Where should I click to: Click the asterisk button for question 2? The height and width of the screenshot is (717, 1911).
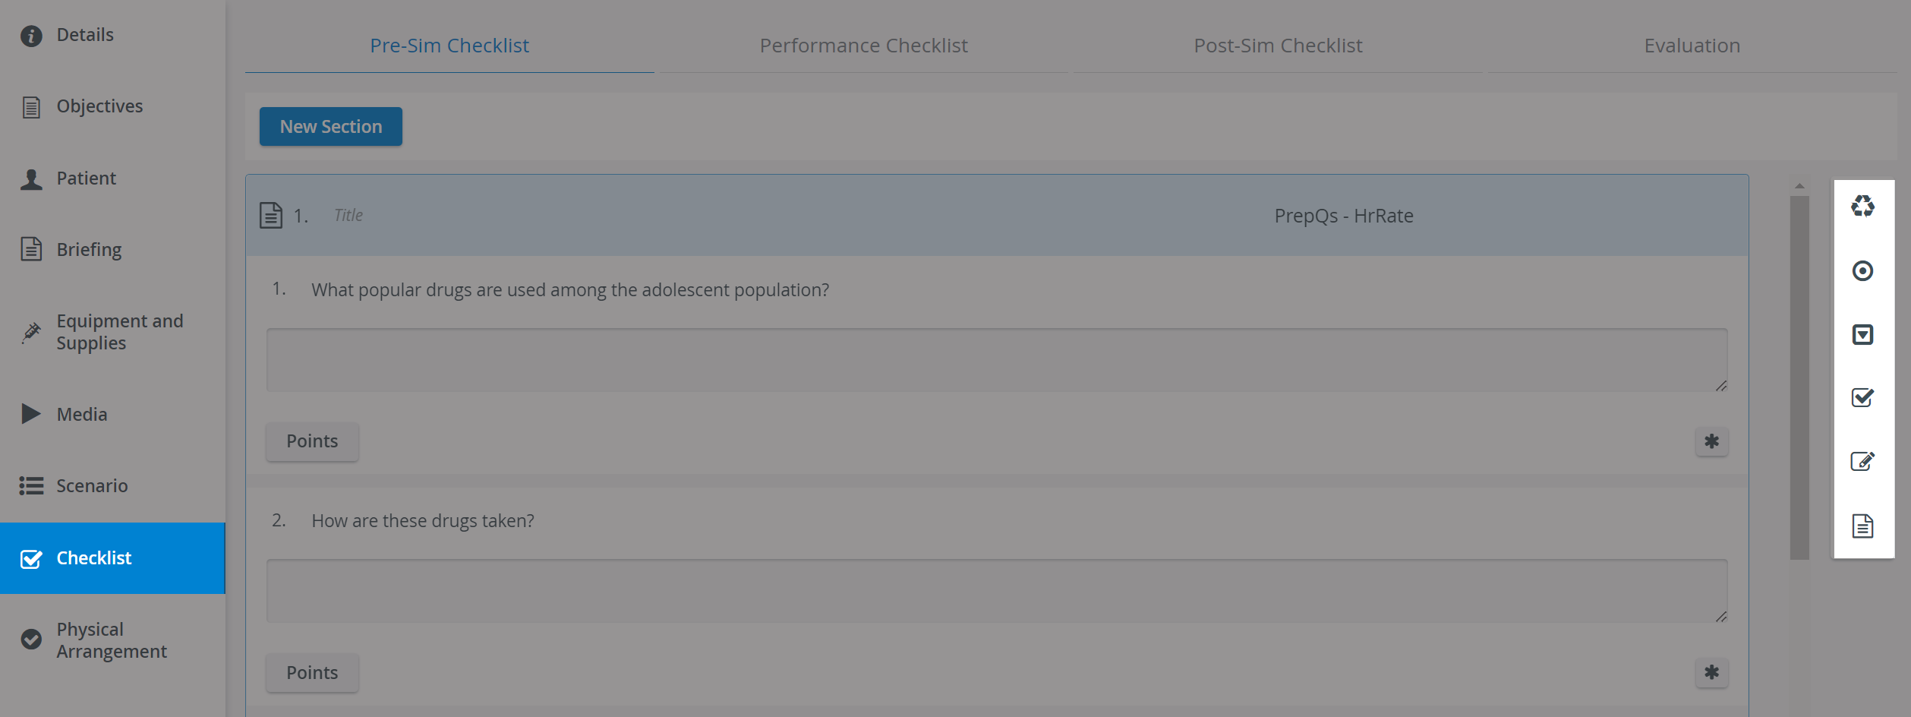(1711, 672)
